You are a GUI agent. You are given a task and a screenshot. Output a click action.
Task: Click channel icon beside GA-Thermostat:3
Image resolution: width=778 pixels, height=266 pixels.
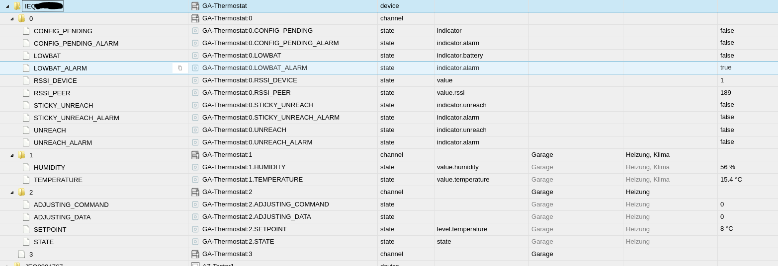pos(195,254)
